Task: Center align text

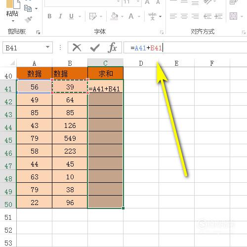Action: point(184,16)
